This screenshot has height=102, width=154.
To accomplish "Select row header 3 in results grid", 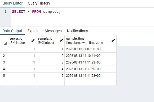I will (4, 62).
